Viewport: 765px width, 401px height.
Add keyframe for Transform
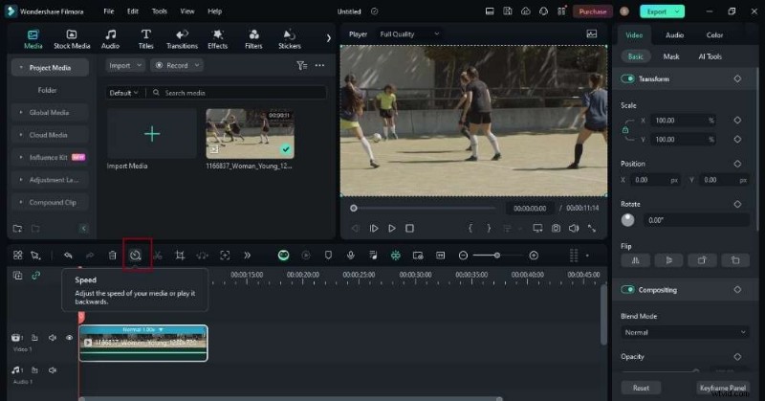coord(737,78)
